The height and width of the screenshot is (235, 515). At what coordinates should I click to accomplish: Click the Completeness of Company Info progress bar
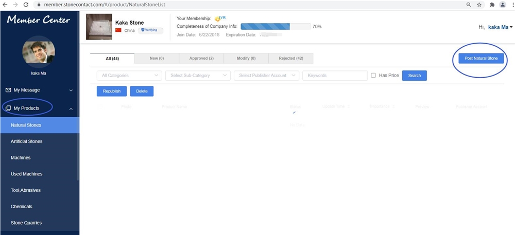click(276, 27)
